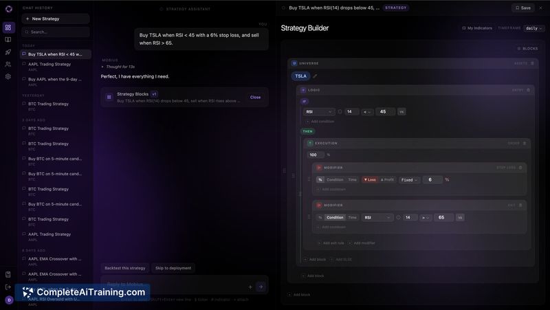Viewport: 550px width, 310px height.
Task: Open the BLOCKS panel toggle
Action: pyautogui.click(x=527, y=48)
